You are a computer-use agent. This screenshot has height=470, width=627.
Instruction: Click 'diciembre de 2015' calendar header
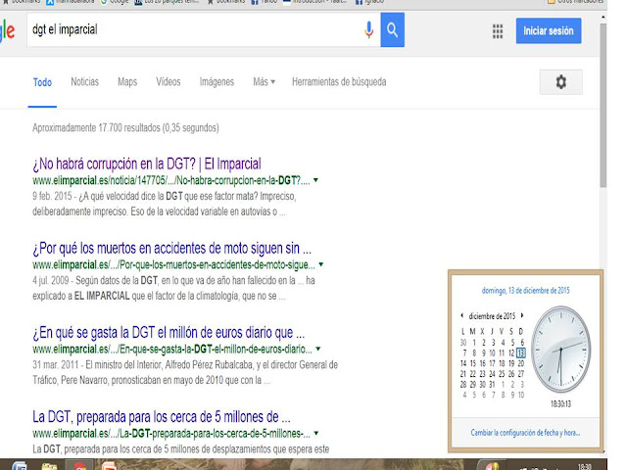tap(492, 316)
